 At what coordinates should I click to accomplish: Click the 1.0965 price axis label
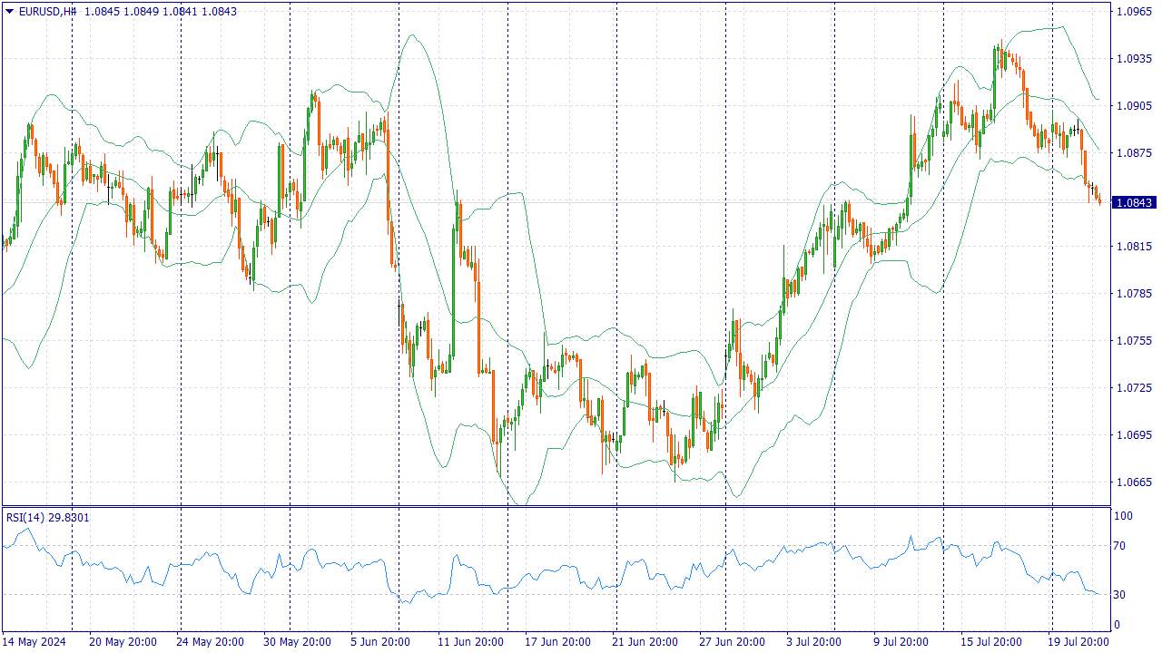point(1135,12)
